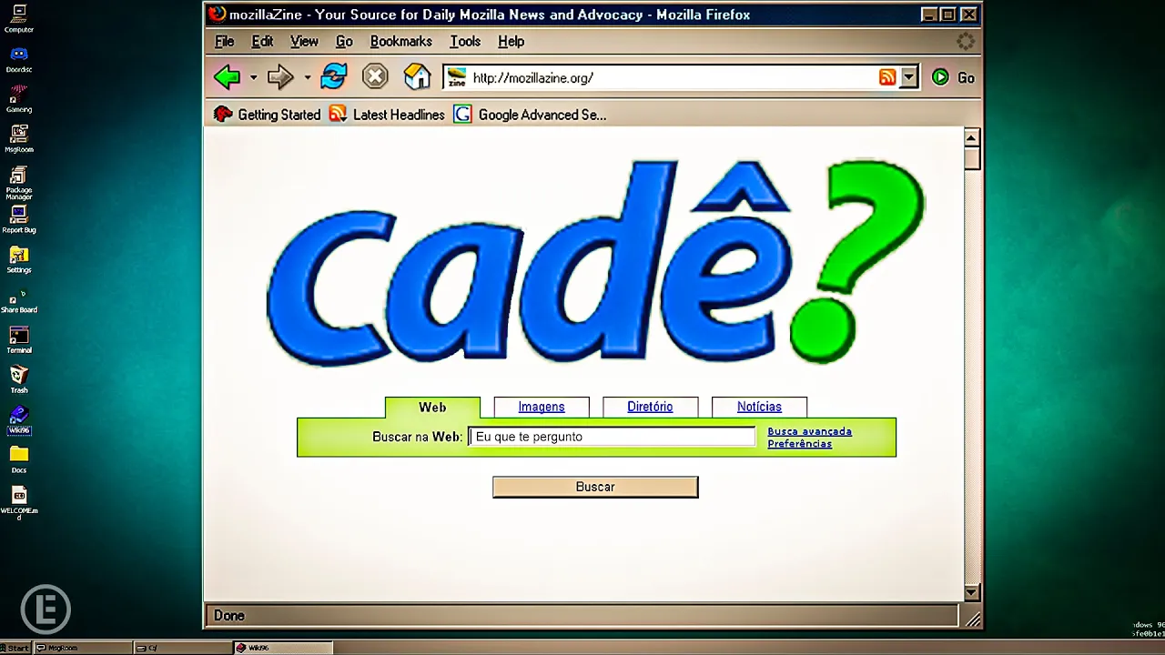Click the Start button on taskbar
The height and width of the screenshot is (655, 1165).
(16, 648)
